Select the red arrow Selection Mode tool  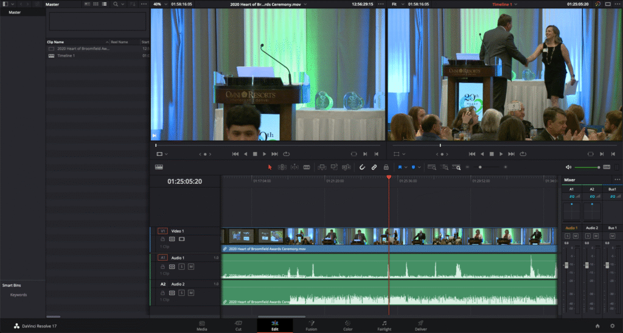tap(270, 167)
